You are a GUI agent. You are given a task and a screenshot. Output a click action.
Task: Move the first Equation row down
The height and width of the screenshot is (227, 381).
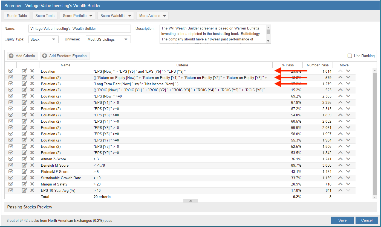coord(348,71)
